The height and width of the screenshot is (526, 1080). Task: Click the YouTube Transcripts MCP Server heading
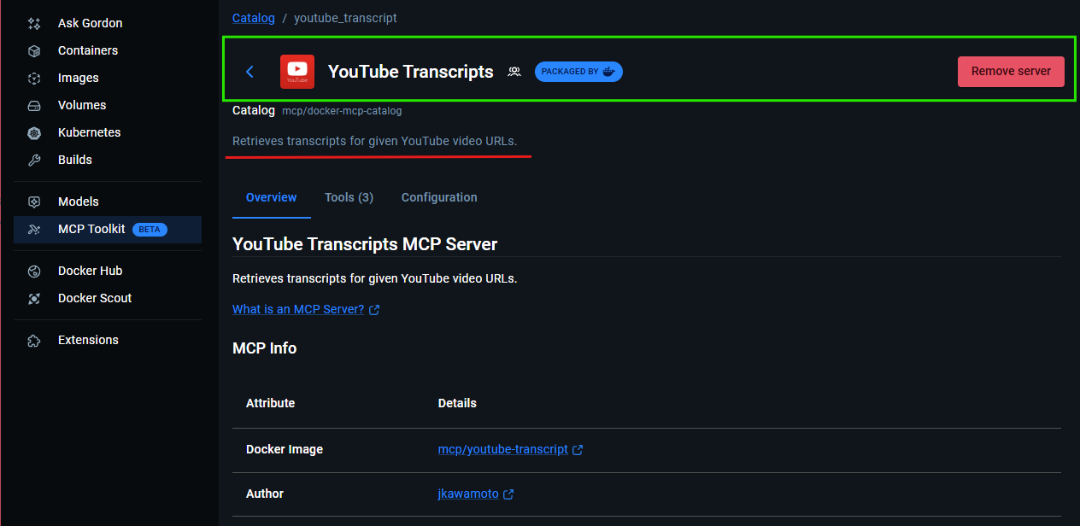point(365,244)
